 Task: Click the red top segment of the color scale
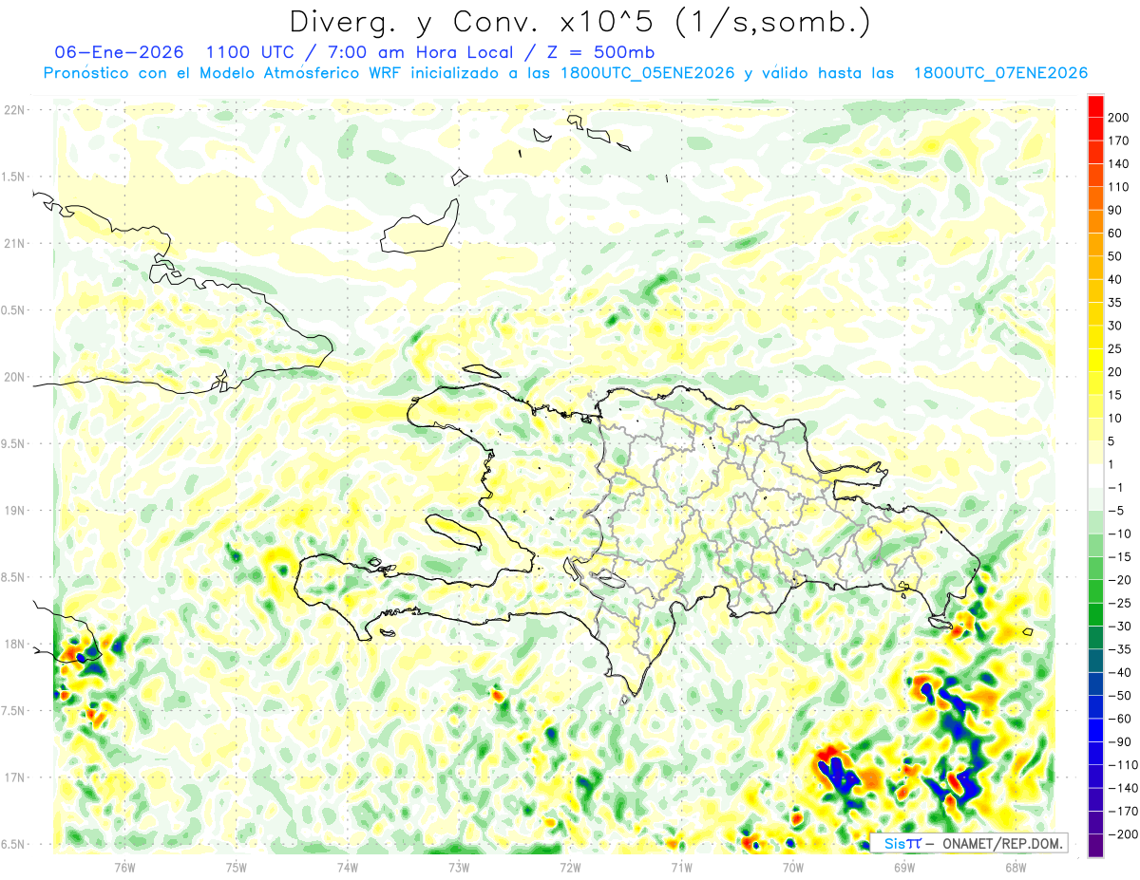click(x=1095, y=106)
